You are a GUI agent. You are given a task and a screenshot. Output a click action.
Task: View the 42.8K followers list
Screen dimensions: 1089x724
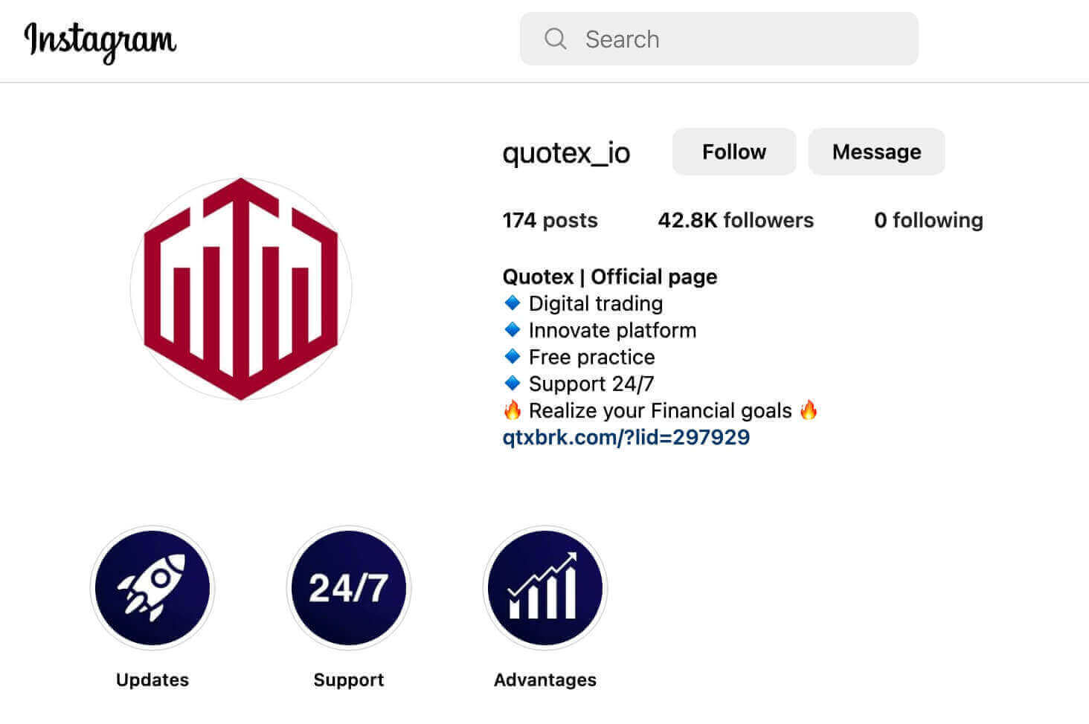pos(736,220)
